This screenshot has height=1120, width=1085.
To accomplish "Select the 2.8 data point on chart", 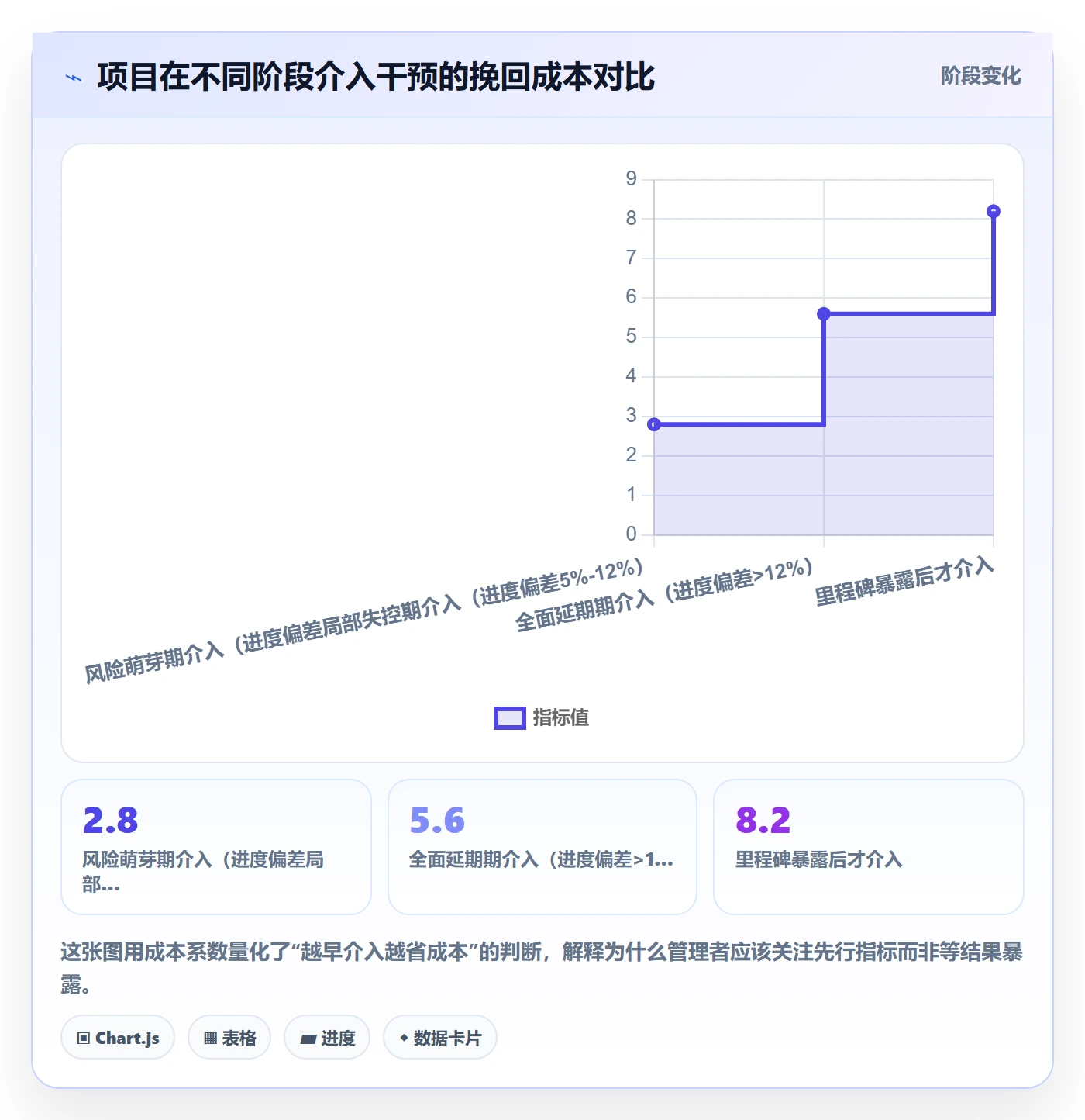I will tap(654, 424).
